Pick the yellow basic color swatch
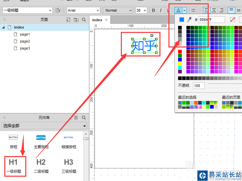Viewport: 242px width, 181px height. [180, 63]
